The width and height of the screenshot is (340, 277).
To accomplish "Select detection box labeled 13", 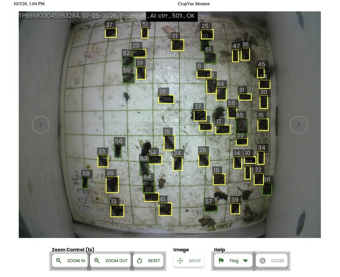I will (x=117, y=211).
